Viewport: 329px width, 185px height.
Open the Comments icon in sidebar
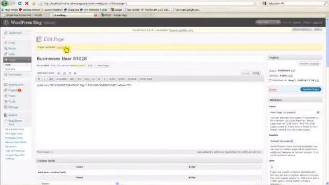pyautogui.click(x=6, y=75)
